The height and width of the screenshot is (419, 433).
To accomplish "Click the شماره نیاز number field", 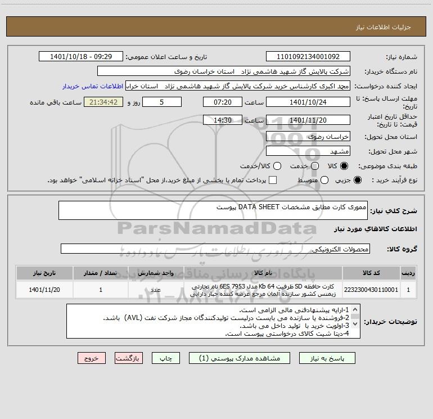I will (x=308, y=57).
